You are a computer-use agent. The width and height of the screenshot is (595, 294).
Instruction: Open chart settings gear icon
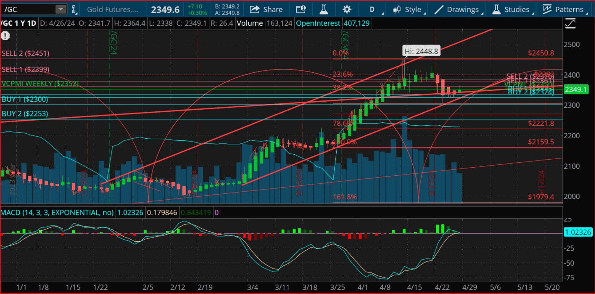347,9
